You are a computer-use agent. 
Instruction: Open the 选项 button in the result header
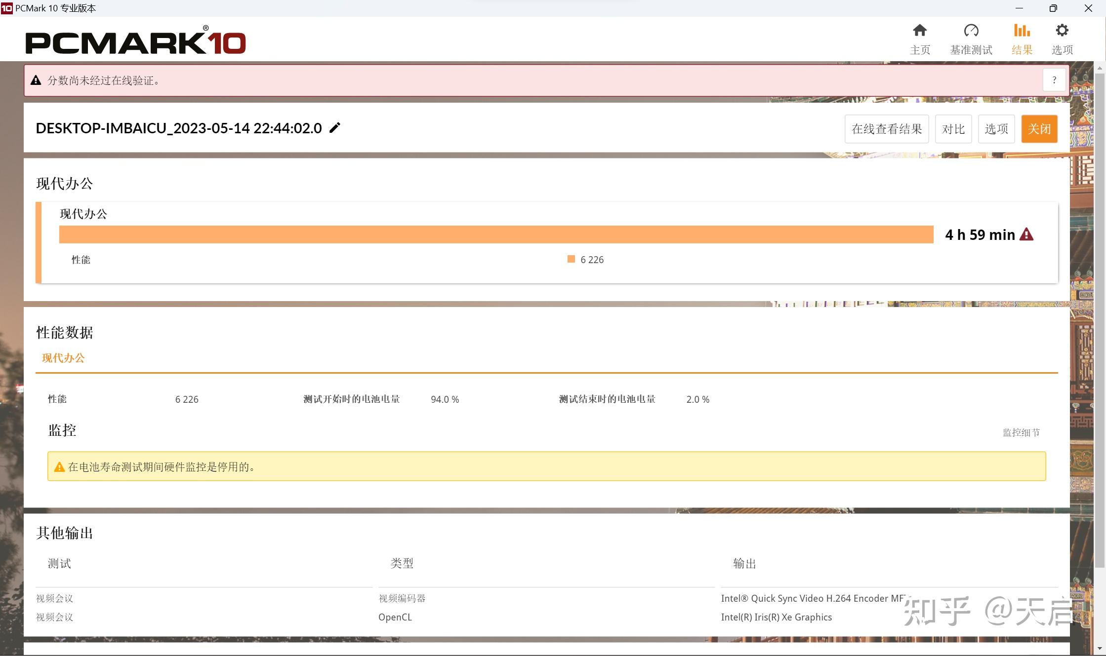[996, 129]
